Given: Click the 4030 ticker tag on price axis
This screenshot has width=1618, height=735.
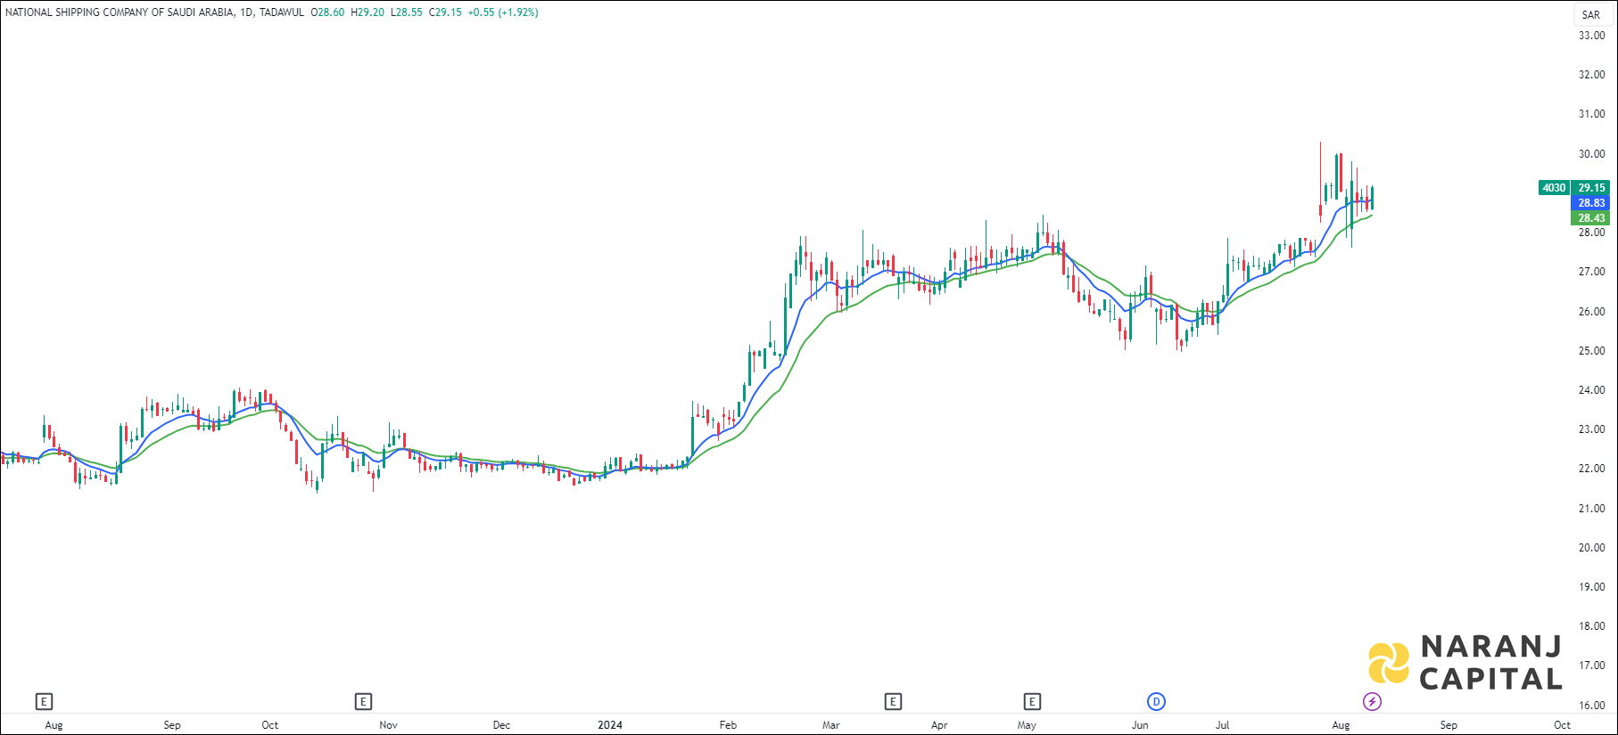Looking at the screenshot, I should [1555, 188].
